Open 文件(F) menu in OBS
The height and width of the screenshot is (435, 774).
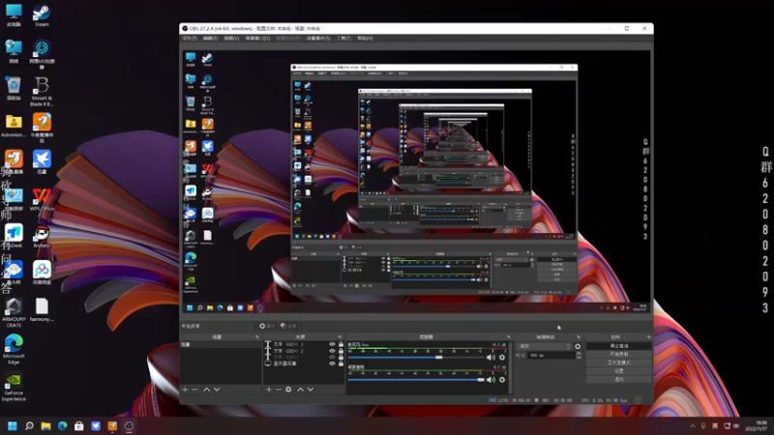(190, 38)
